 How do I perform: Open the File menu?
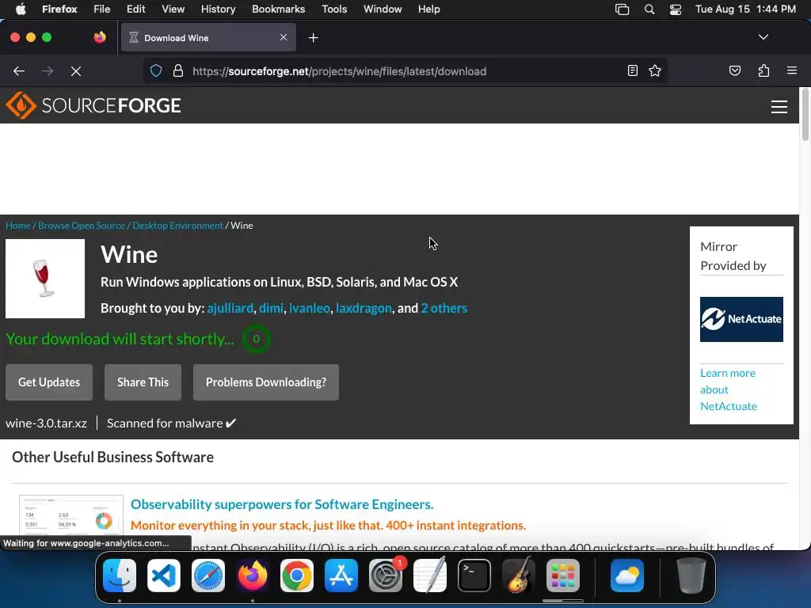[102, 9]
